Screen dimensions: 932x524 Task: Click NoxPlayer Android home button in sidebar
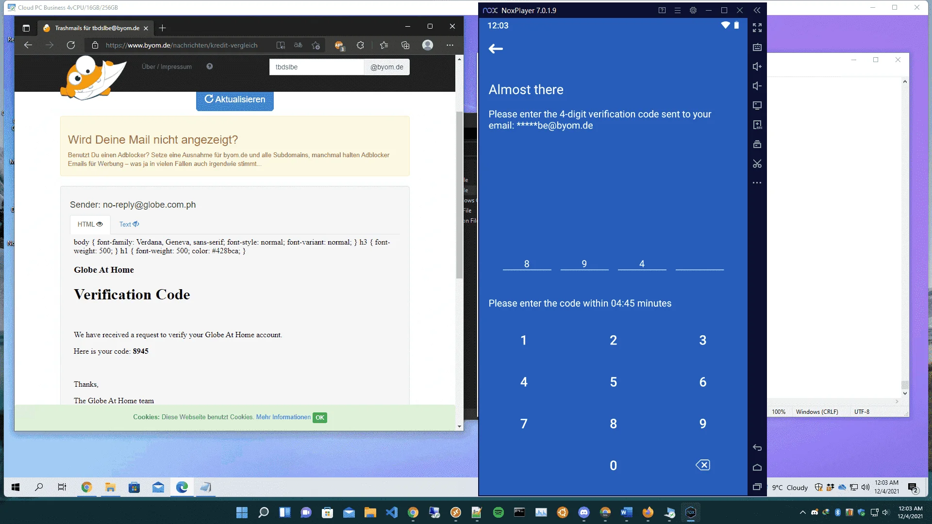pos(757,467)
